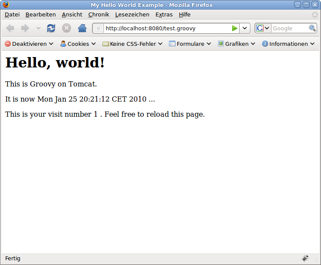
Task: Go to the Home page
Action: 82,28
